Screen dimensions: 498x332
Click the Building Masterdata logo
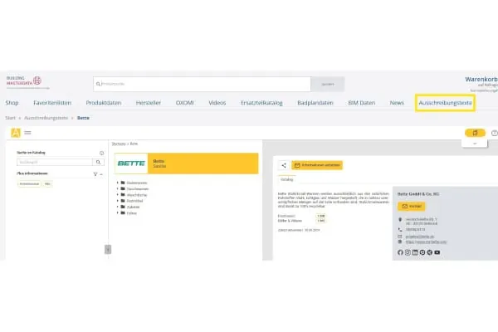(x=27, y=82)
